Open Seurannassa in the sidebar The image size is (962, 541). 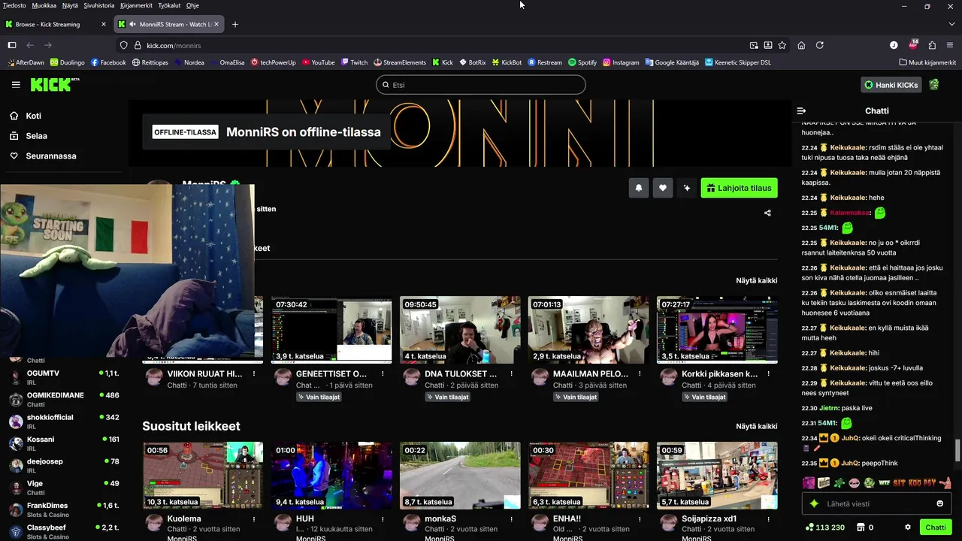(51, 156)
